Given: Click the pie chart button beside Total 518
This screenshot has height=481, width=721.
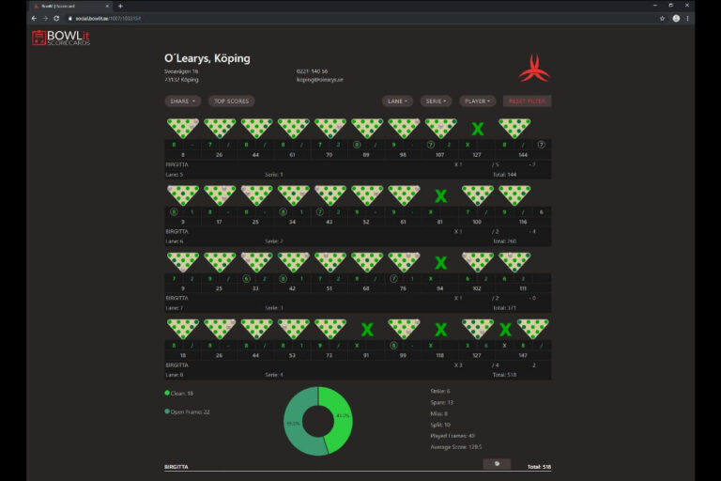Looking at the screenshot, I should (497, 463).
